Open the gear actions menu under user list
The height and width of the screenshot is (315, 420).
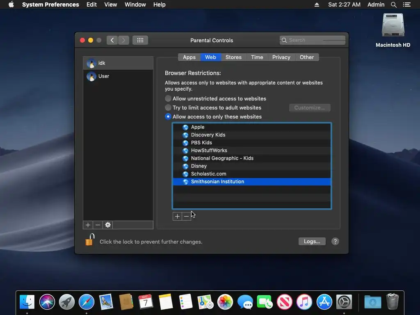click(x=108, y=225)
